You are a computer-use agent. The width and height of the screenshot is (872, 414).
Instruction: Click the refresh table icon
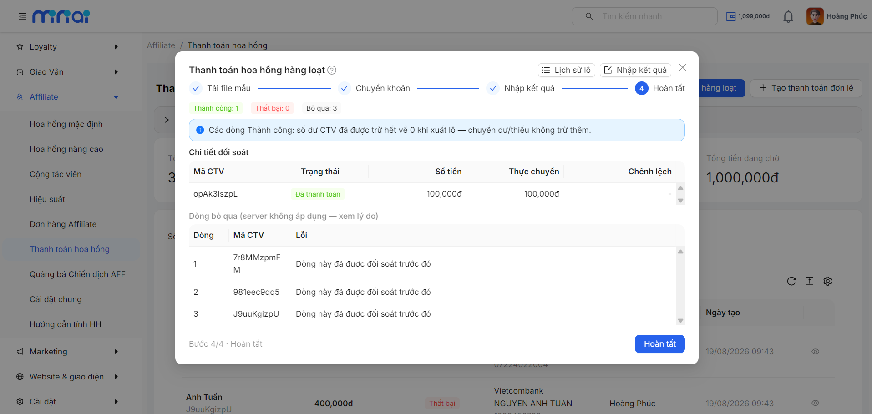pyautogui.click(x=791, y=281)
